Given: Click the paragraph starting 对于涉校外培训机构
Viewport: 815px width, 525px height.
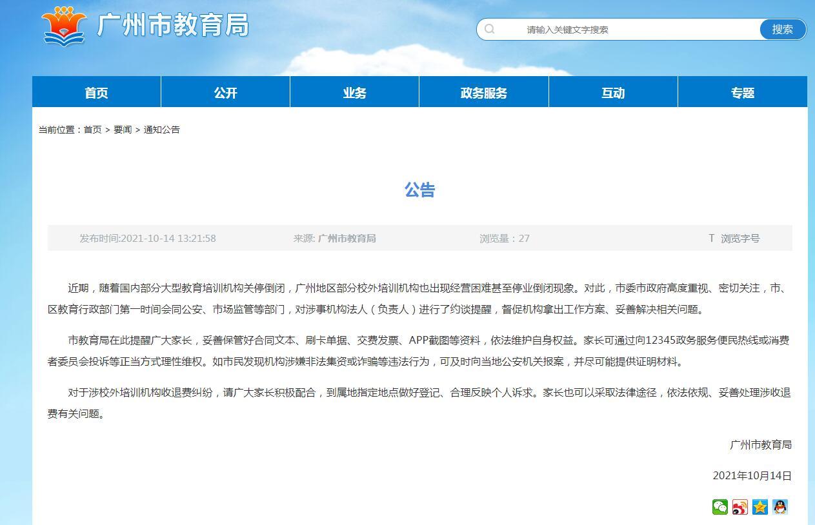Looking at the screenshot, I should pyautogui.click(x=419, y=403).
